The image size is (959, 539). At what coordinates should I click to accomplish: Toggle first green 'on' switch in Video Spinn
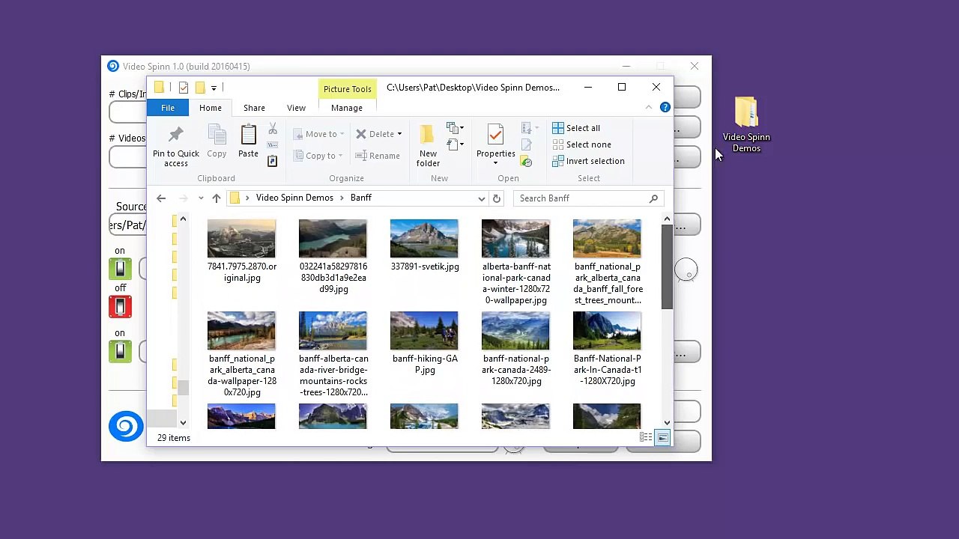(120, 269)
